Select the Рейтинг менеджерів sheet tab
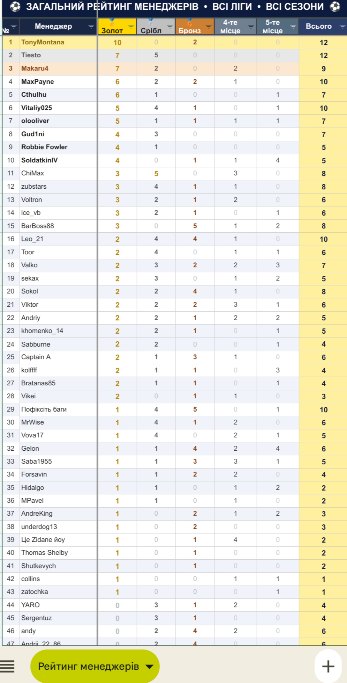 pyautogui.click(x=89, y=667)
